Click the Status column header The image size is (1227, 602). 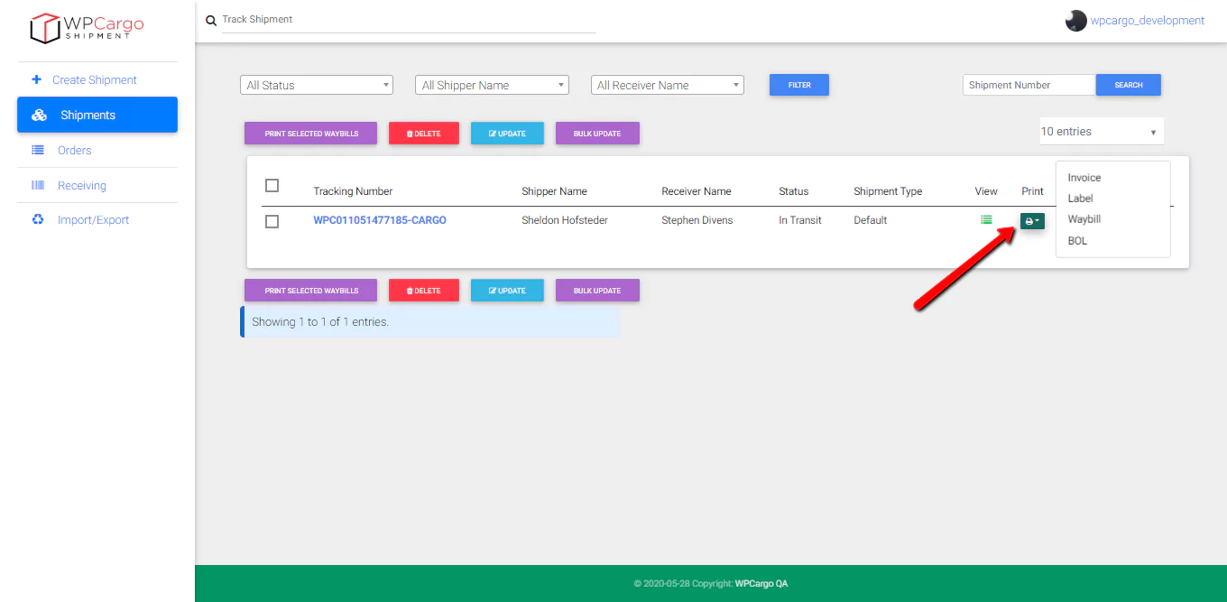pos(794,191)
